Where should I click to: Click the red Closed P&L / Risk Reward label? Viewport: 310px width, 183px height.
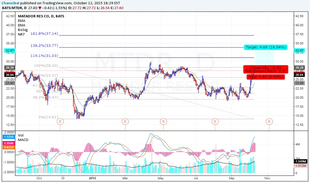(x=266, y=69)
